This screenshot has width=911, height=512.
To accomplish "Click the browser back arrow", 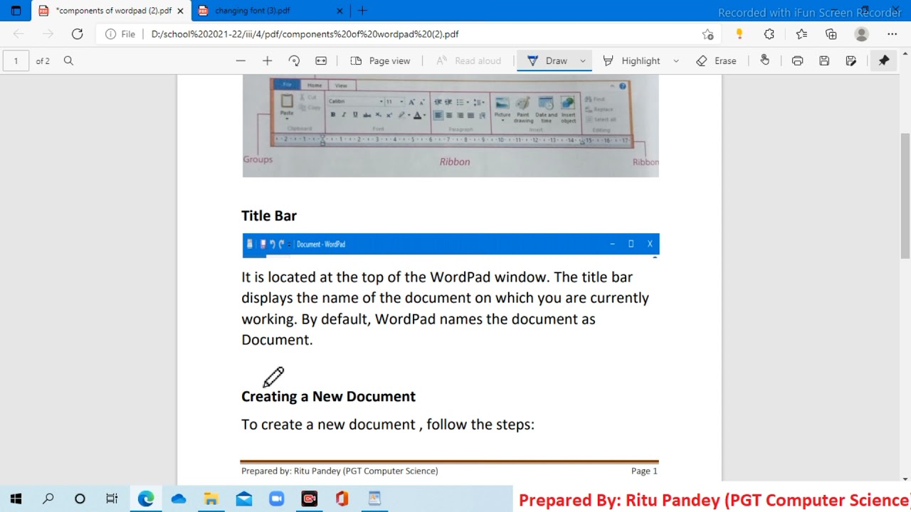I will [19, 33].
